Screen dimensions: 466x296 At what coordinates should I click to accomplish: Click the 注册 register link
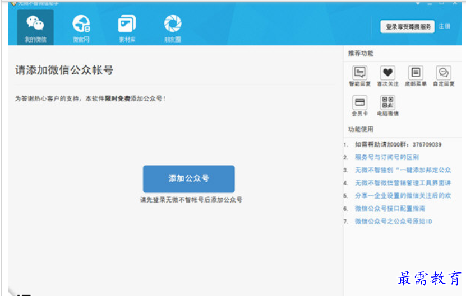click(x=444, y=26)
